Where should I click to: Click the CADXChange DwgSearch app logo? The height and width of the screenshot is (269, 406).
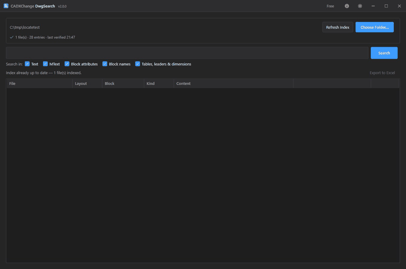[6, 6]
